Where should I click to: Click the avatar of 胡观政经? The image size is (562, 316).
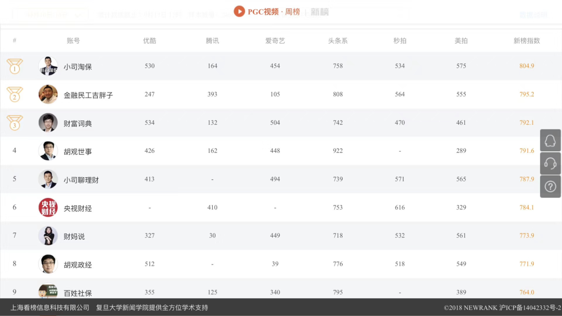pyautogui.click(x=48, y=264)
